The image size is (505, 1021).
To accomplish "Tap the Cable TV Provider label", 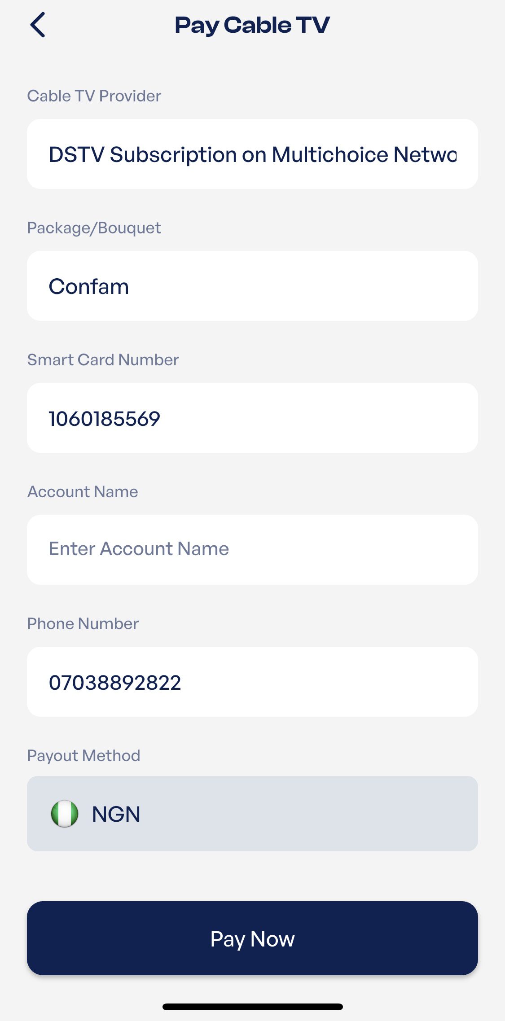I will (x=94, y=96).
